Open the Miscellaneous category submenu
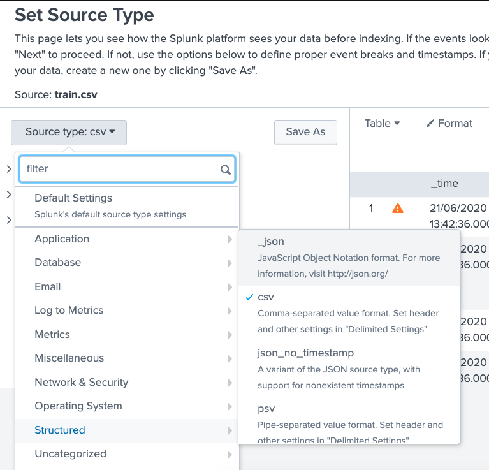Viewport: 489px width, 470px height. pos(127,358)
